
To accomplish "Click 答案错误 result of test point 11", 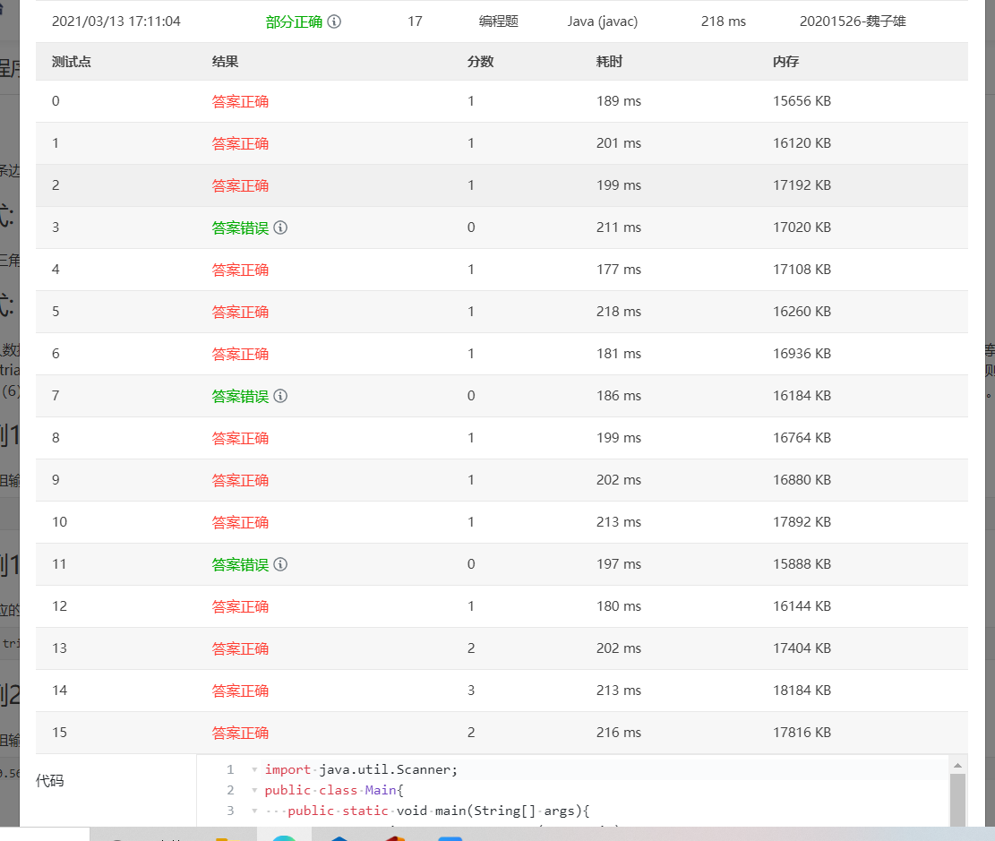I will click(241, 564).
